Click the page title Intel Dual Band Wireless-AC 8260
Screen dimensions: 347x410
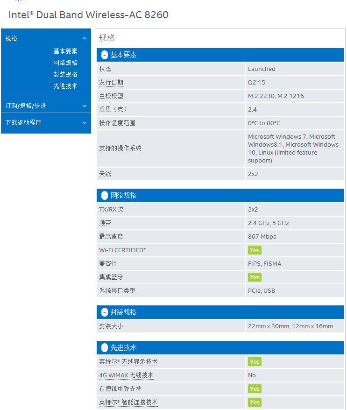click(x=89, y=15)
